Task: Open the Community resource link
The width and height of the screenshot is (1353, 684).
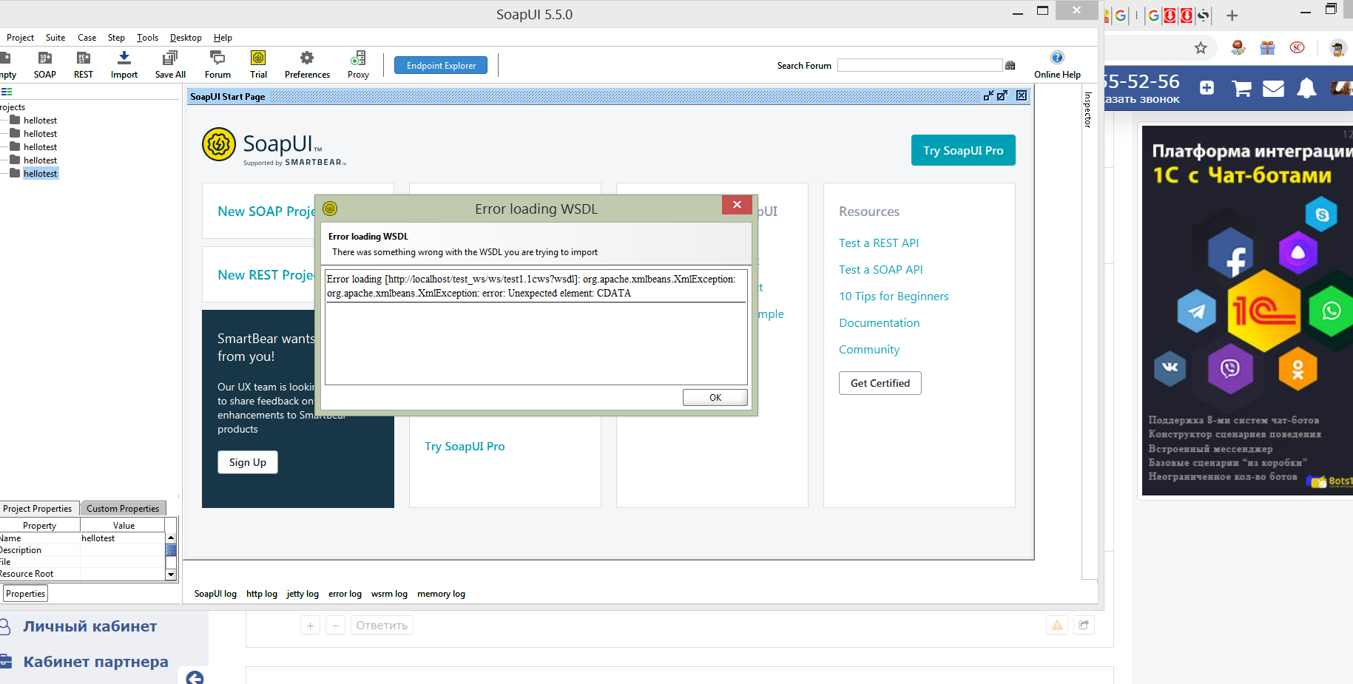Action: pyautogui.click(x=869, y=350)
